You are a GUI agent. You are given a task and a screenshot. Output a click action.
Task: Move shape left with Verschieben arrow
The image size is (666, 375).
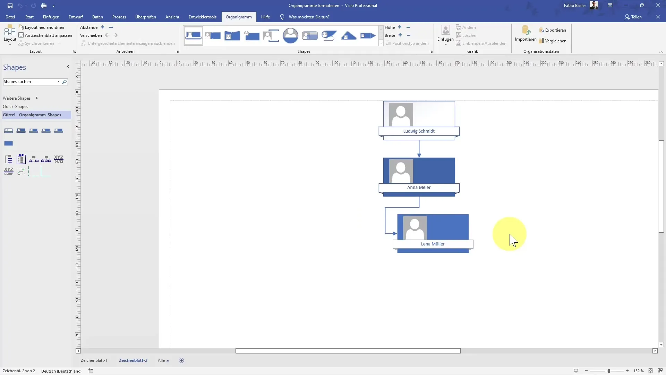click(x=107, y=35)
